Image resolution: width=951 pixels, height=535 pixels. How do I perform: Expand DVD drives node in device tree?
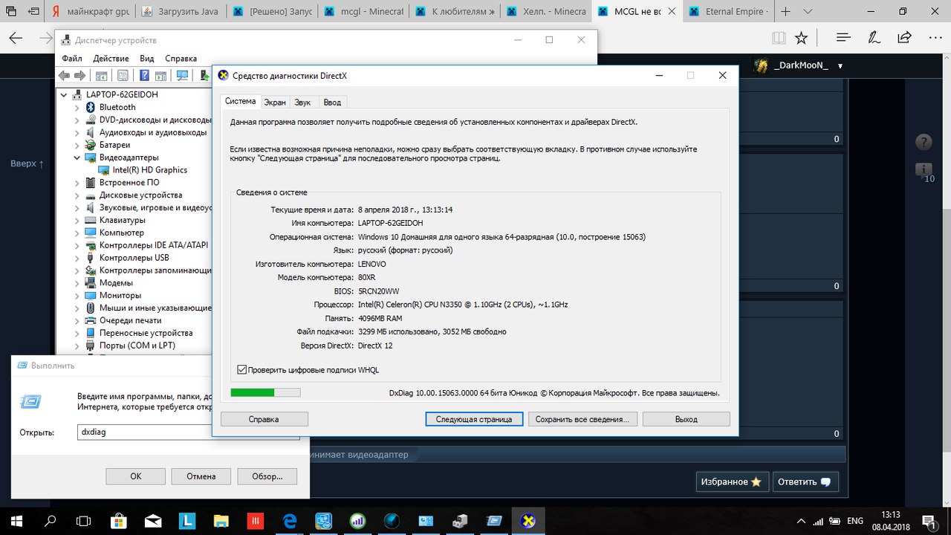pos(77,120)
